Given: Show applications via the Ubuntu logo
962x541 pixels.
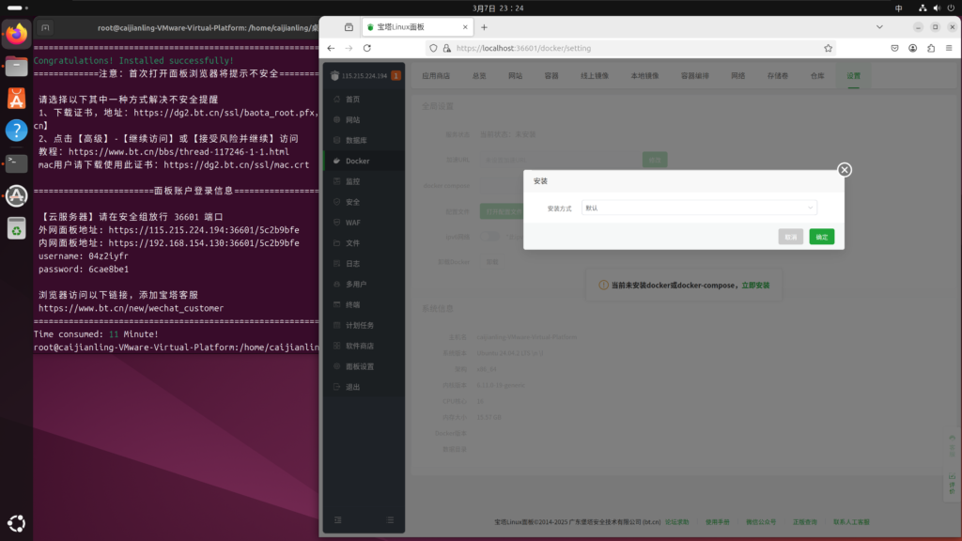Looking at the screenshot, I should click(x=17, y=523).
